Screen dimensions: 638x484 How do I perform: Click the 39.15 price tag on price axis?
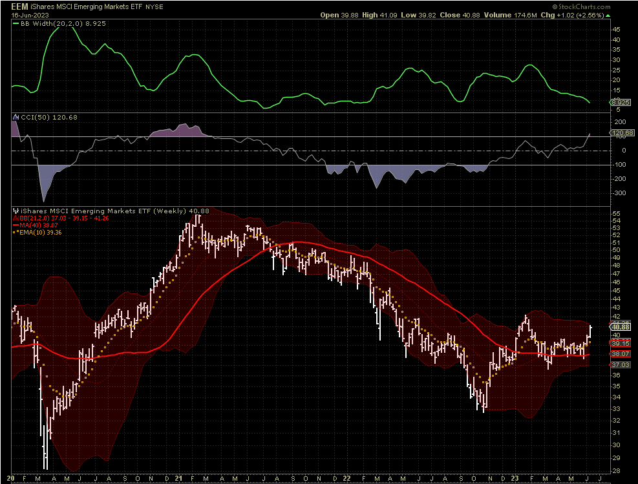pyautogui.click(x=621, y=344)
